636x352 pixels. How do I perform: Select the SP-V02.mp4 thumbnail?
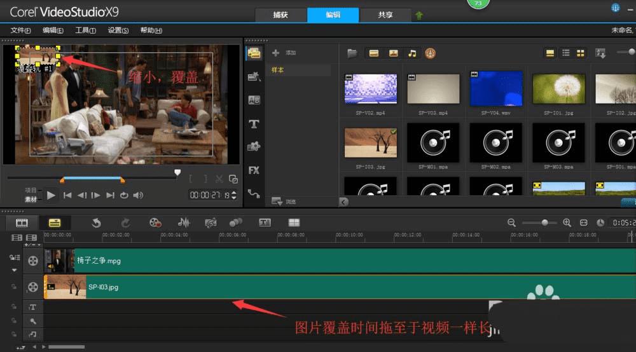point(370,89)
